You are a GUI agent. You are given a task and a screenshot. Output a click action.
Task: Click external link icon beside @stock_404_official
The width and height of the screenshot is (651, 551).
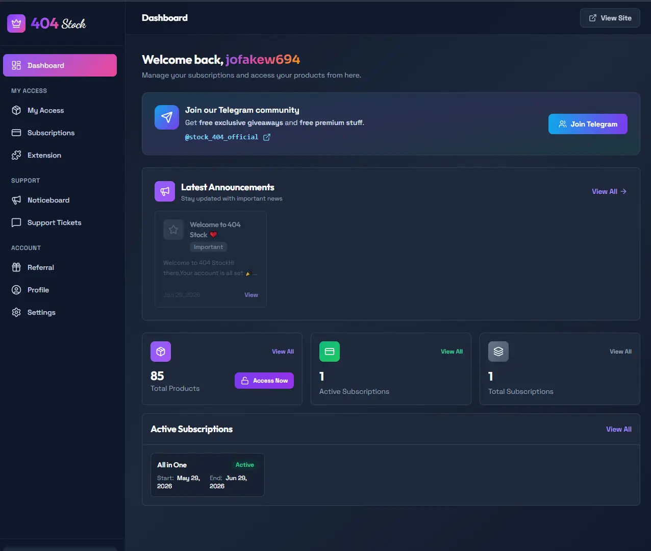click(x=266, y=137)
